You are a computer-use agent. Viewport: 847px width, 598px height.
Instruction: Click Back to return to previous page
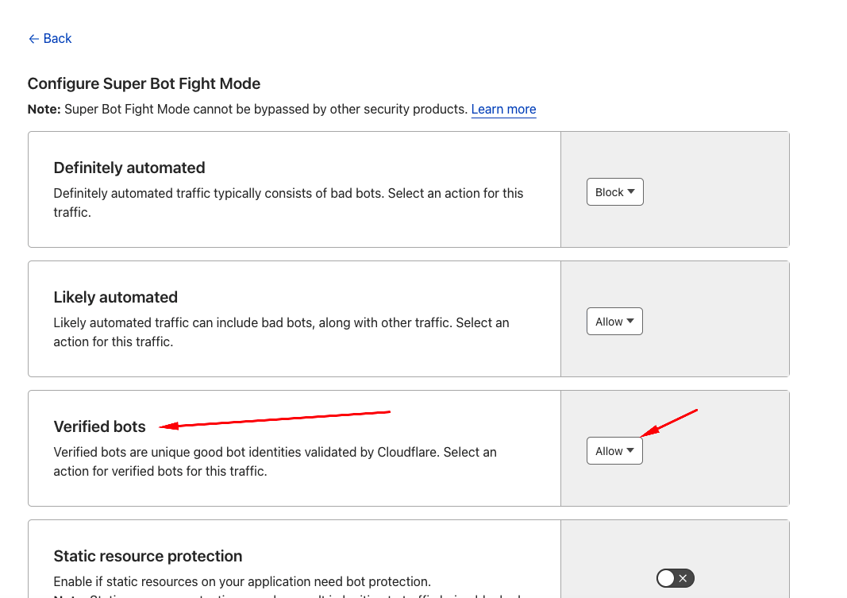[50, 38]
